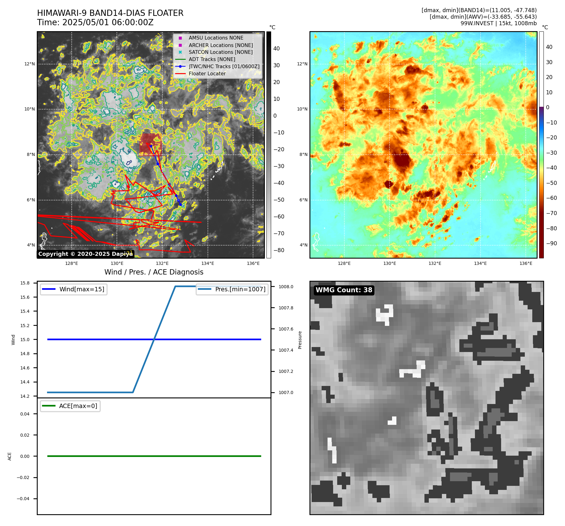
Task: Click the −0.04 tick on the ACE axis
Action: coord(23,499)
